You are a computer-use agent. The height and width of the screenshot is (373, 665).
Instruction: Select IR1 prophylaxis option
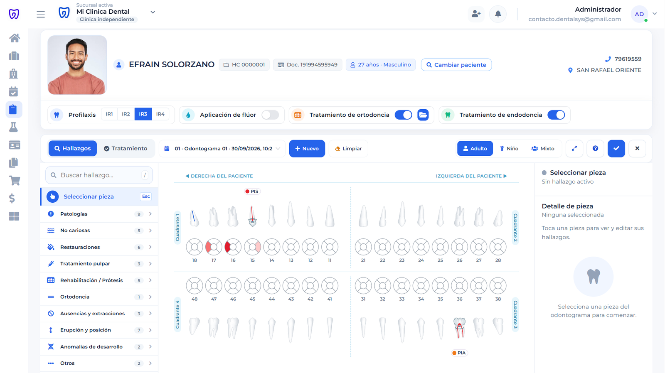pyautogui.click(x=109, y=114)
